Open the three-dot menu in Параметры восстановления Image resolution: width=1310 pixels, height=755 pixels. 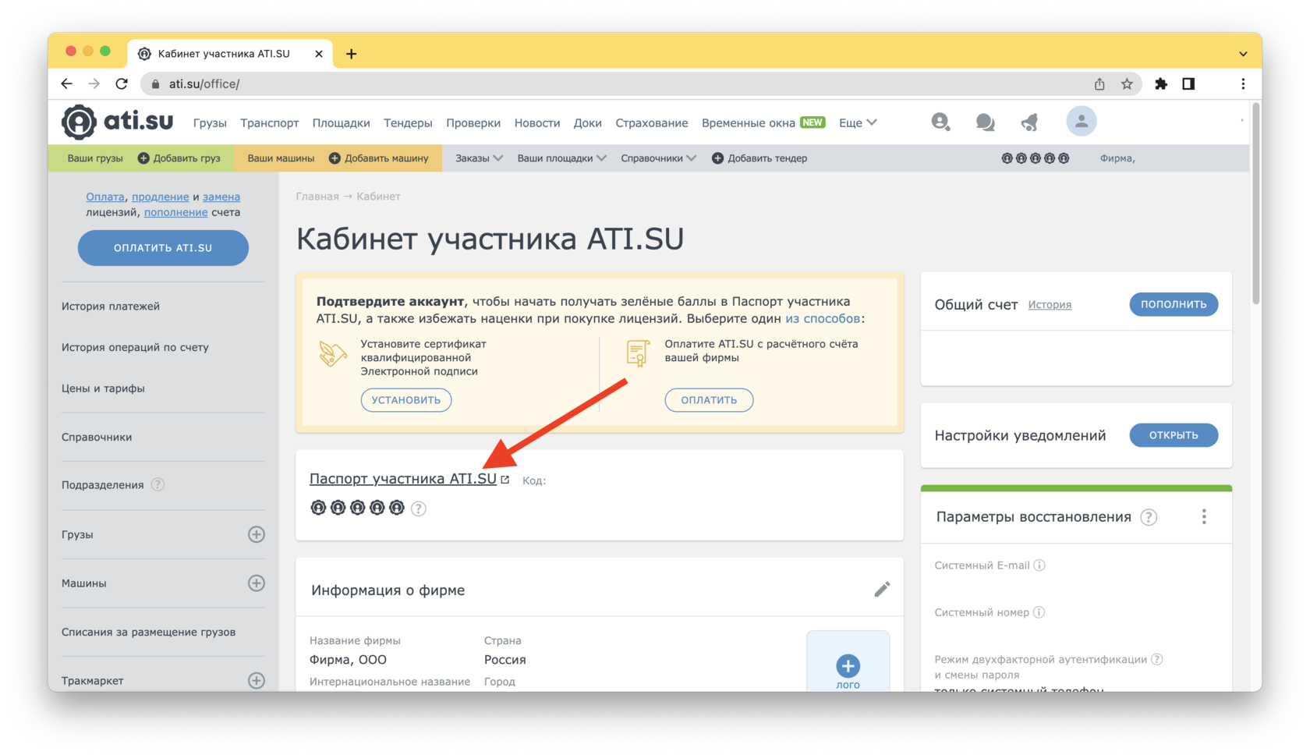(1204, 517)
